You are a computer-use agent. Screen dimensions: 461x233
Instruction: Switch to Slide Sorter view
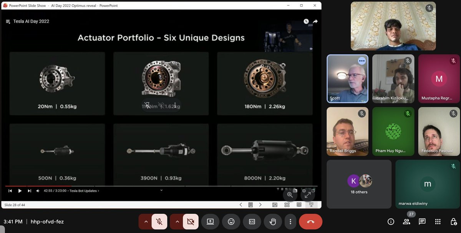pyautogui.click(x=287, y=205)
